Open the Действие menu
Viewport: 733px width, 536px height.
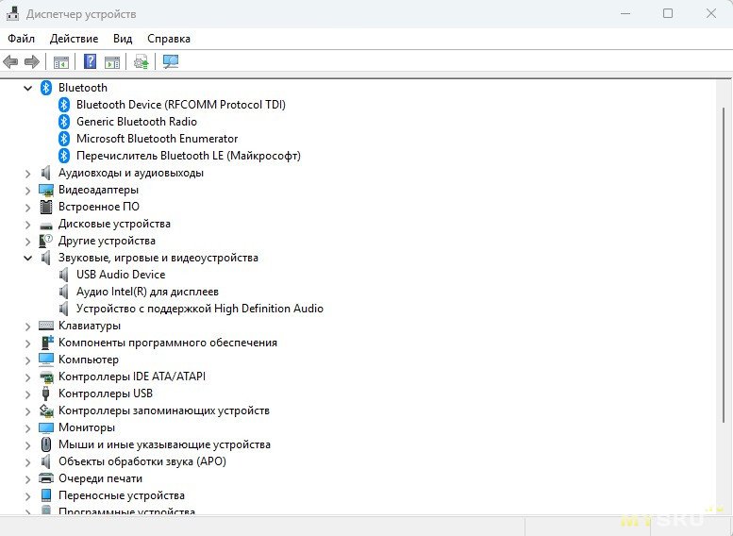[74, 39]
